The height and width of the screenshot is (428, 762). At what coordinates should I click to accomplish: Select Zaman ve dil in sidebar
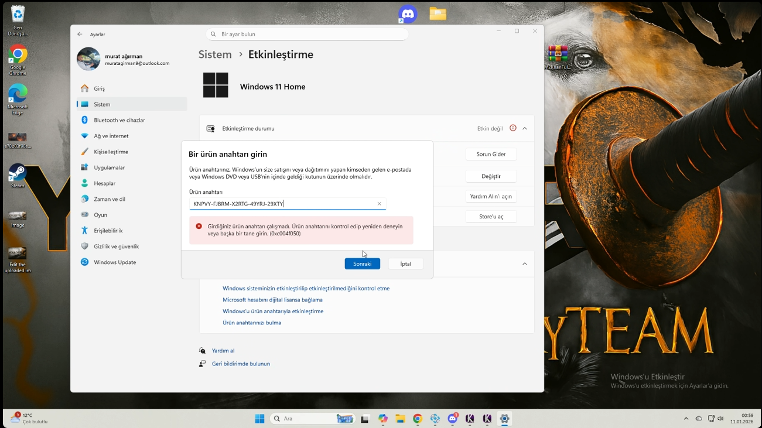click(x=132, y=199)
